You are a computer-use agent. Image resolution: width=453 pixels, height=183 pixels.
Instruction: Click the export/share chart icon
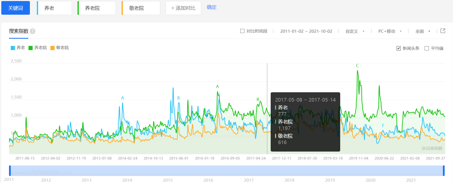pyautogui.click(x=443, y=31)
